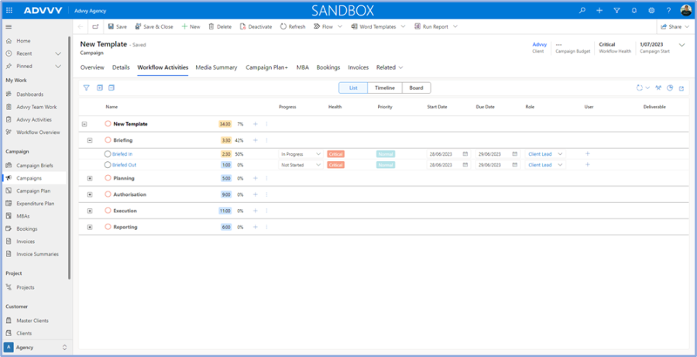Click the pop-out icon at the grid's right
Viewport: 697px width, 357px height.
coord(682,88)
